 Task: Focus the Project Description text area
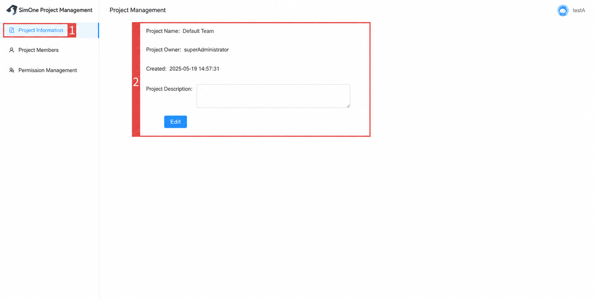[x=273, y=96]
